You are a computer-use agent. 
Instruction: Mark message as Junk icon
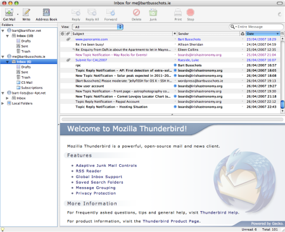pos(153,13)
